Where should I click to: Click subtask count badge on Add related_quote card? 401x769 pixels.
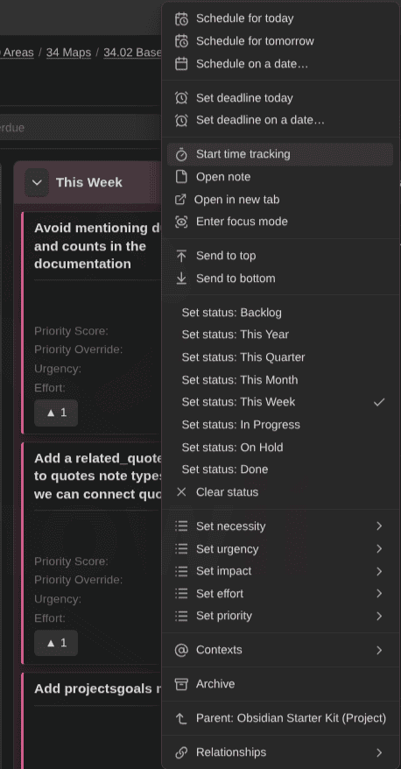(x=56, y=643)
